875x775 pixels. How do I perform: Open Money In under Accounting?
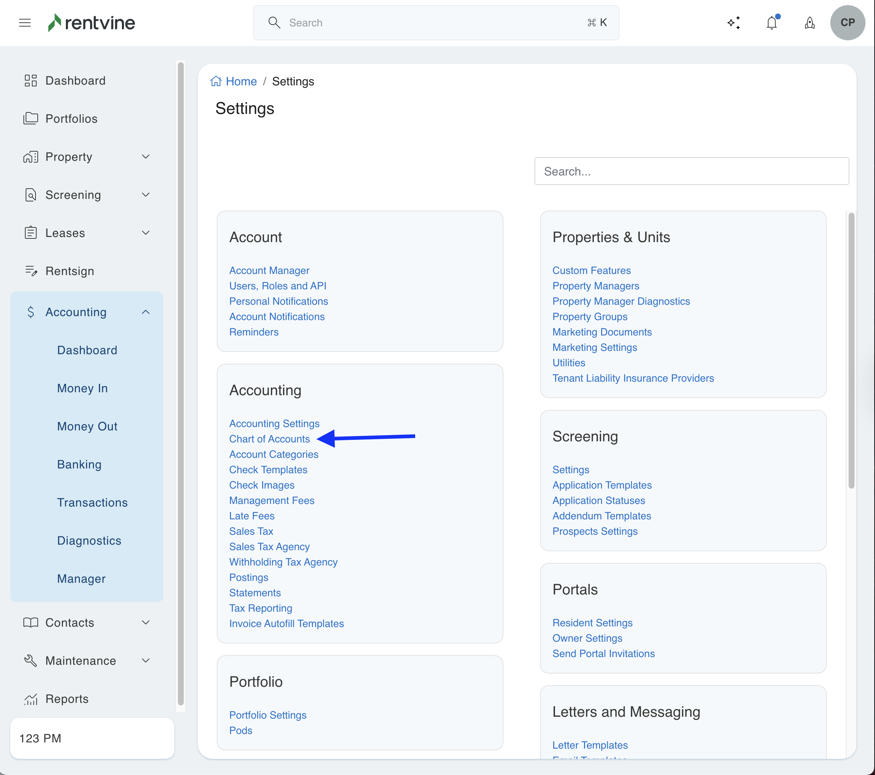[x=82, y=388]
